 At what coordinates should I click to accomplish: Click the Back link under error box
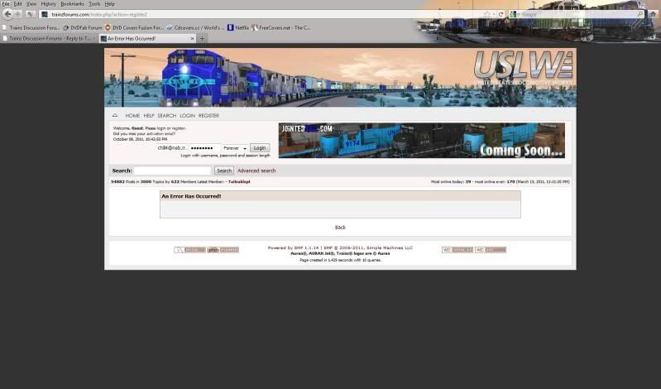coord(340,228)
